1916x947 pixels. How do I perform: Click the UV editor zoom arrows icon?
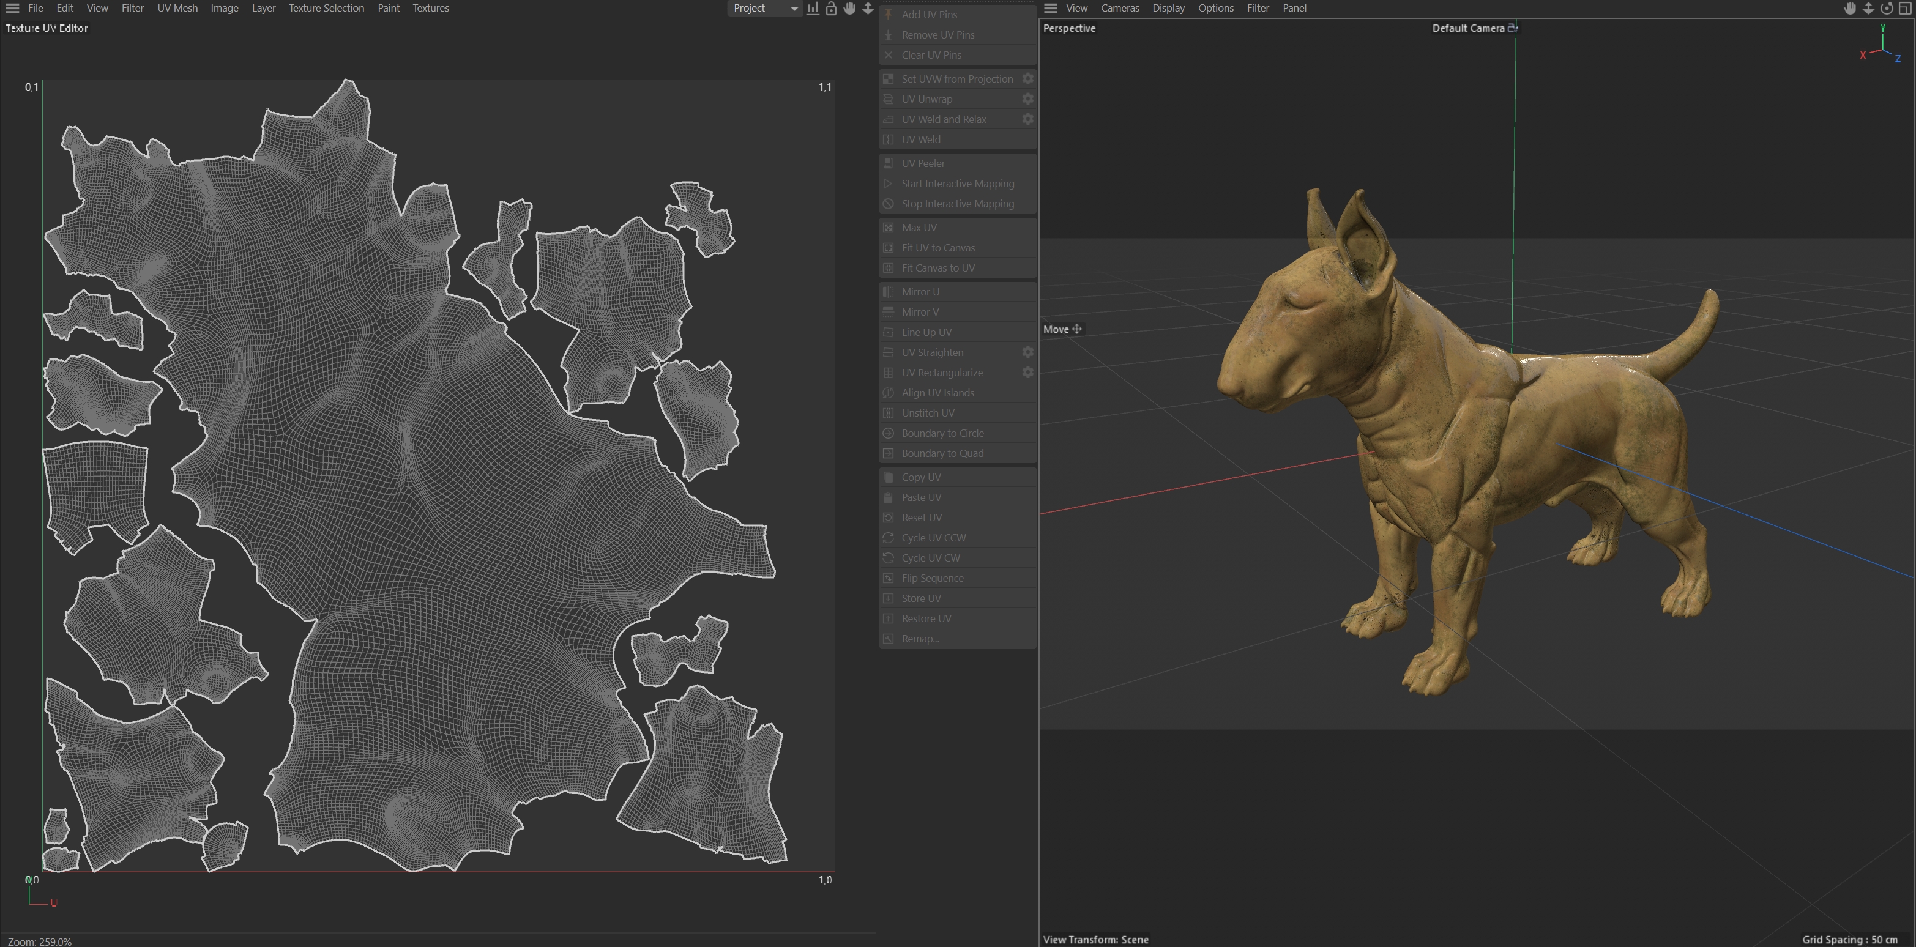click(x=868, y=8)
